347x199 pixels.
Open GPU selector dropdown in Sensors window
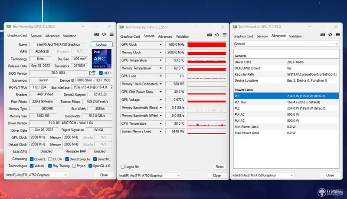click(150, 176)
